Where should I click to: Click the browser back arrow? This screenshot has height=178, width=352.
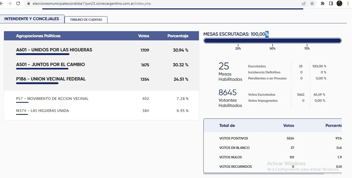(2, 3)
